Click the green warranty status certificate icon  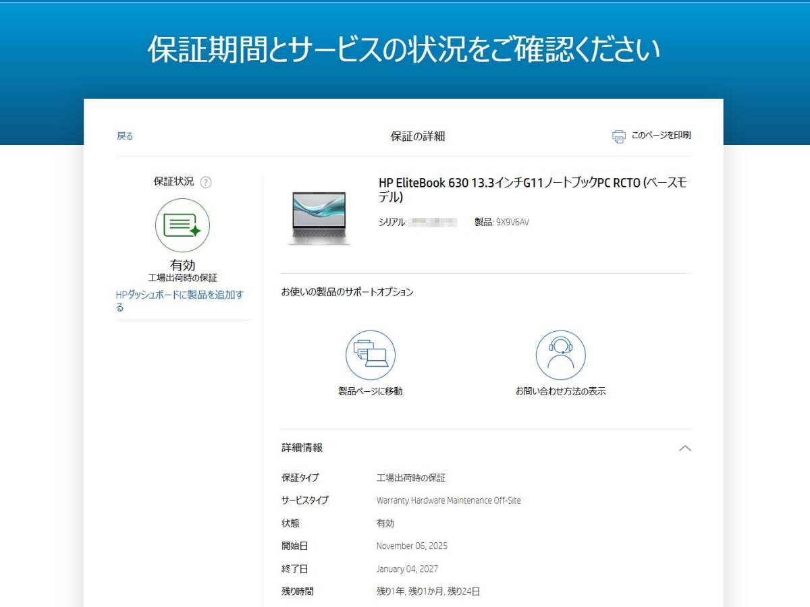182,225
